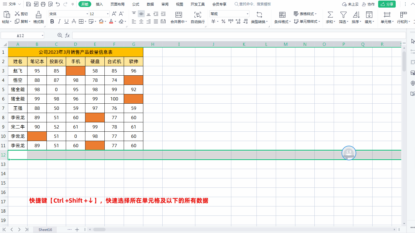Click the thousands separator icon
The image size is (415, 233).
[231, 21]
